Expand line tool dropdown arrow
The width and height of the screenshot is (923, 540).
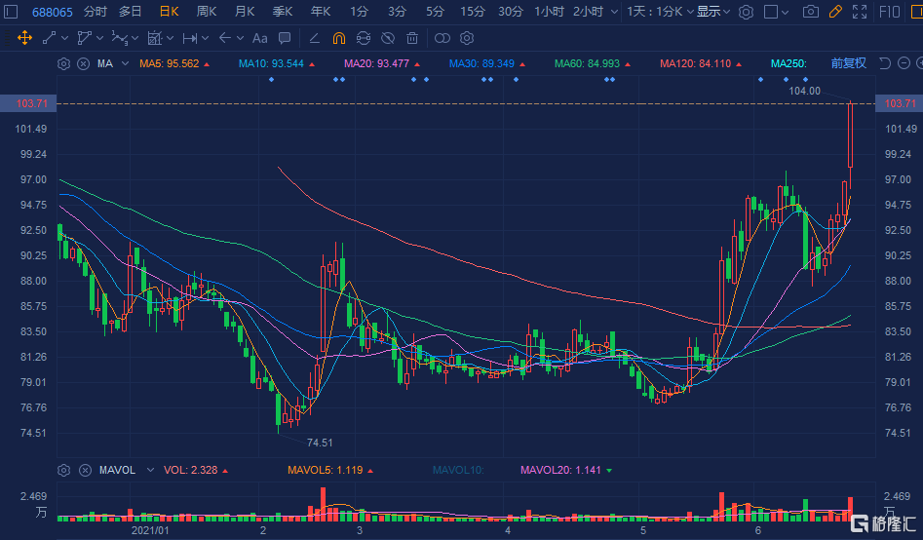64,38
